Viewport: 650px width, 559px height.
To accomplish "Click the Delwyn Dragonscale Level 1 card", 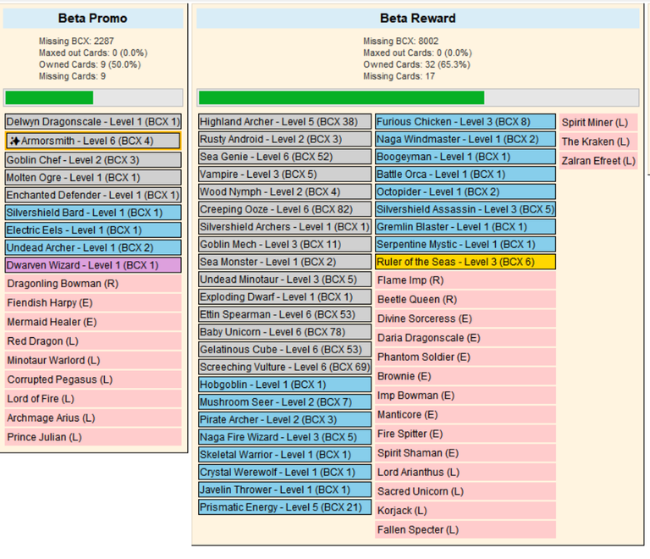I will click(x=93, y=122).
